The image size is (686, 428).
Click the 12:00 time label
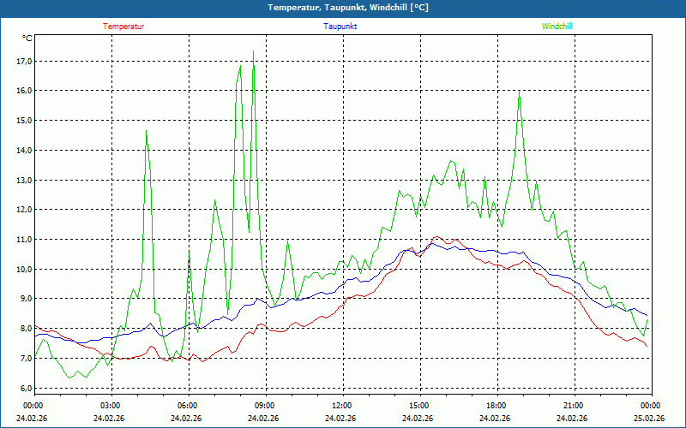pos(341,406)
